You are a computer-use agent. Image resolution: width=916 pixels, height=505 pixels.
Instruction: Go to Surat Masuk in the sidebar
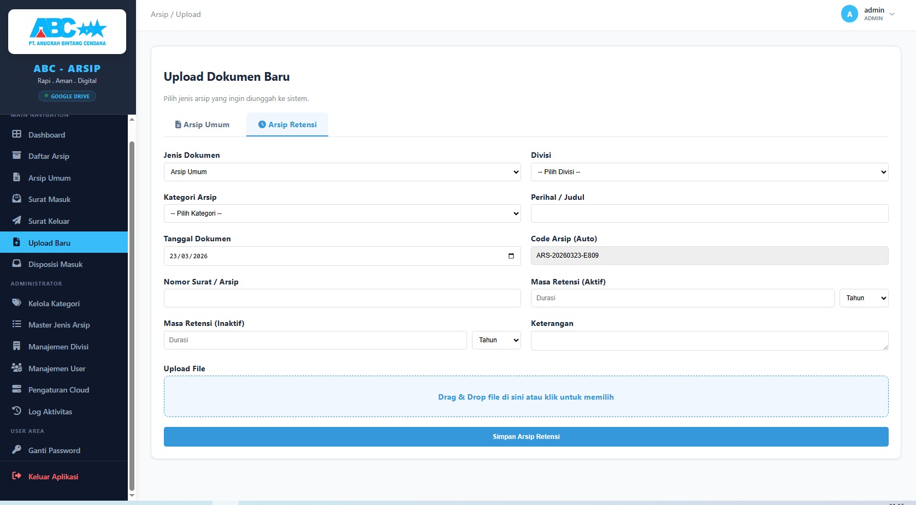tap(64, 199)
